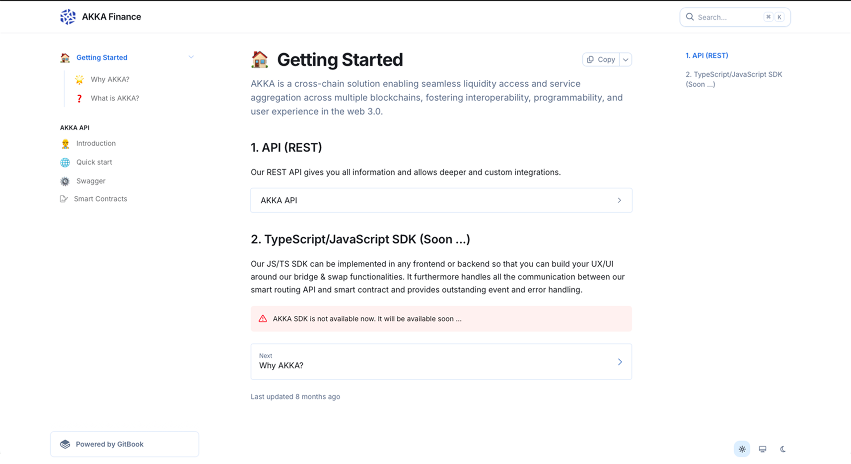This screenshot has height=464, width=851.
Task: Switch to light theme mode
Action: tap(742, 449)
